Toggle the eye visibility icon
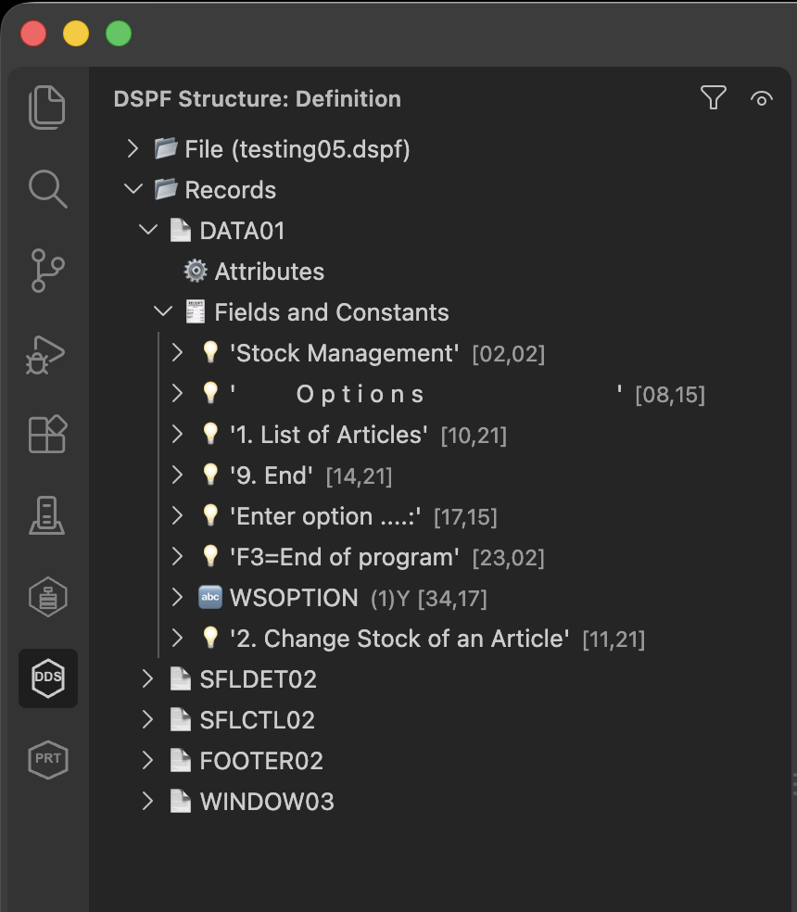 [x=762, y=99]
